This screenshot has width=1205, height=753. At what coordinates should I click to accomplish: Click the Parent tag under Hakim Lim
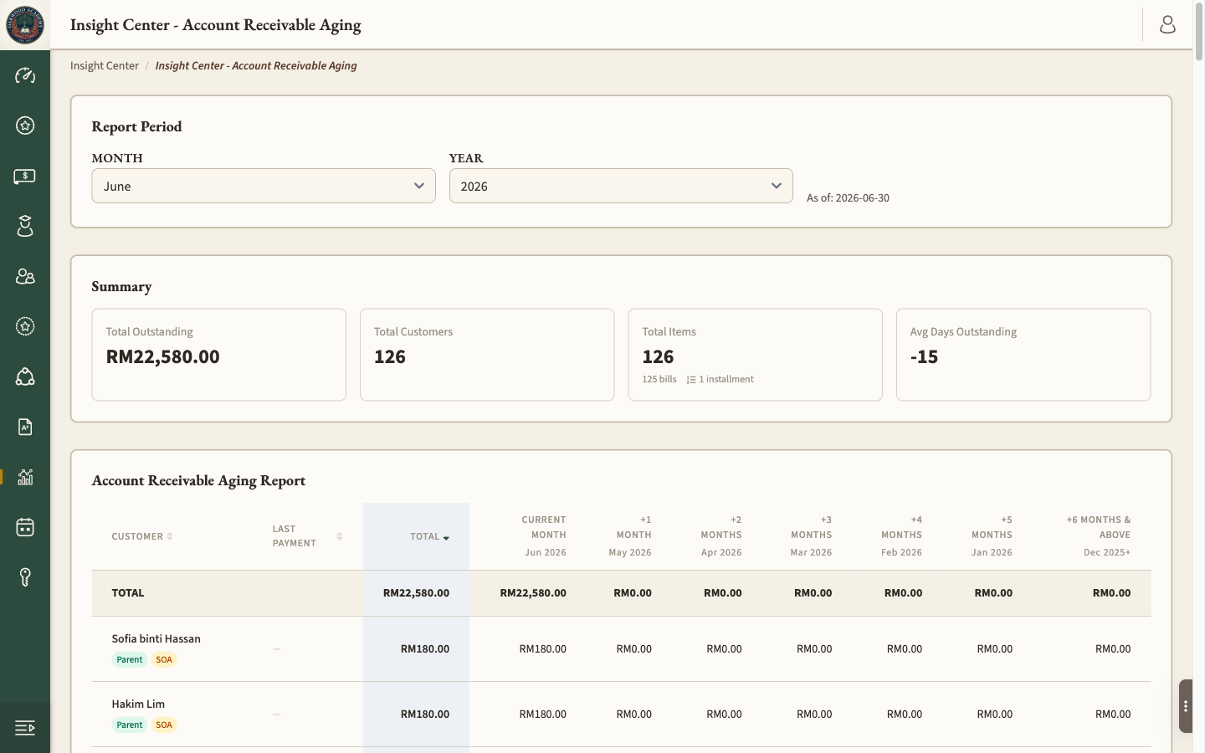point(130,725)
